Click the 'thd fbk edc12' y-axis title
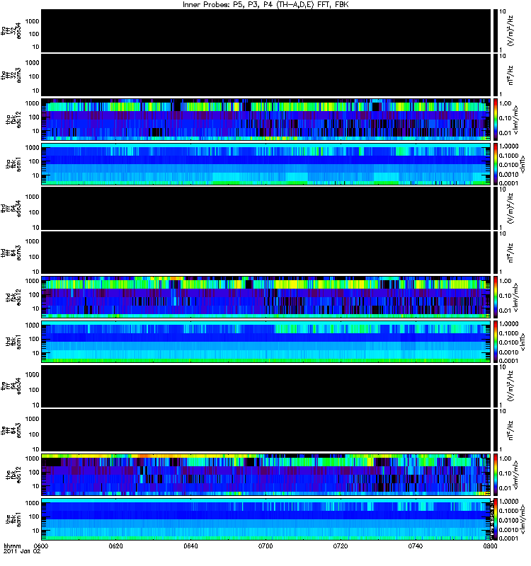 pos(13,296)
